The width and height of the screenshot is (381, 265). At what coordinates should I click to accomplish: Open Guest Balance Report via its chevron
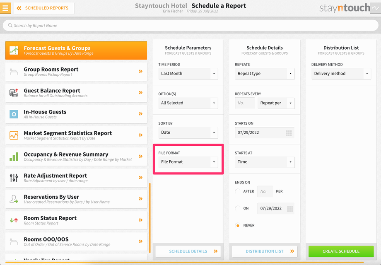click(140, 93)
